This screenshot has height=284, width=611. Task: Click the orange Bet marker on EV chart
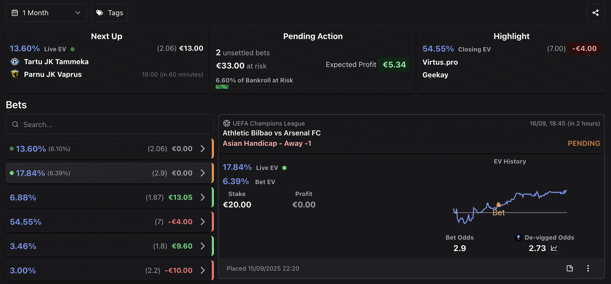tap(499, 205)
